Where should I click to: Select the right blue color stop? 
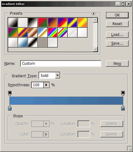pos(123,108)
